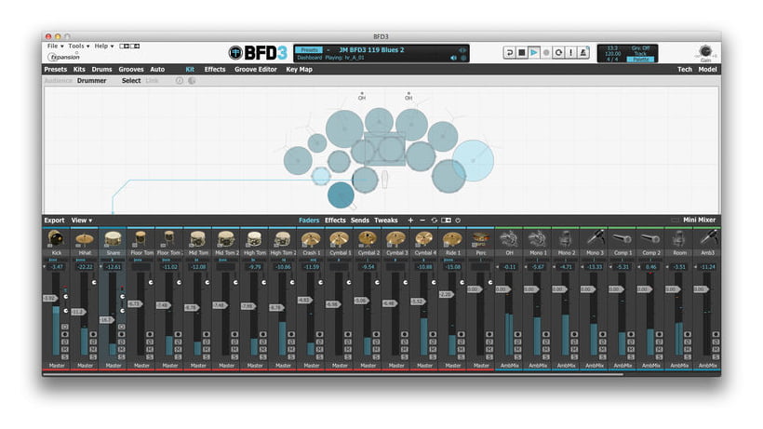Toggle the metronome button
763x429 pixels.
(x=583, y=52)
